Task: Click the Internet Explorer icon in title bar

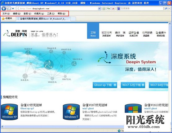Action: [x=2, y=3]
